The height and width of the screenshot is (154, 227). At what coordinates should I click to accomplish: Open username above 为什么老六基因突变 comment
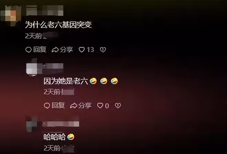pos(45,10)
